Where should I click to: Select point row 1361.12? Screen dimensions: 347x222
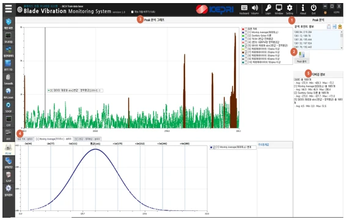pos(302,36)
